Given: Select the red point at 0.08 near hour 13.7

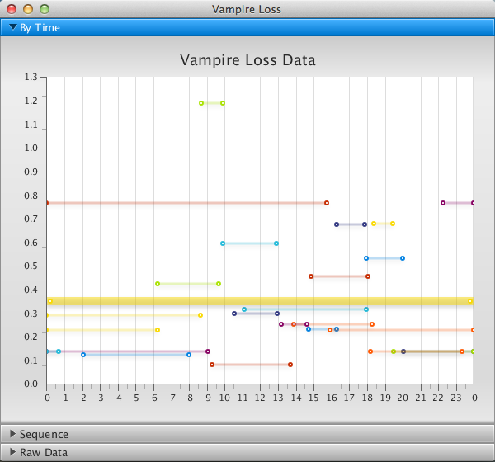Looking at the screenshot, I should point(290,365).
